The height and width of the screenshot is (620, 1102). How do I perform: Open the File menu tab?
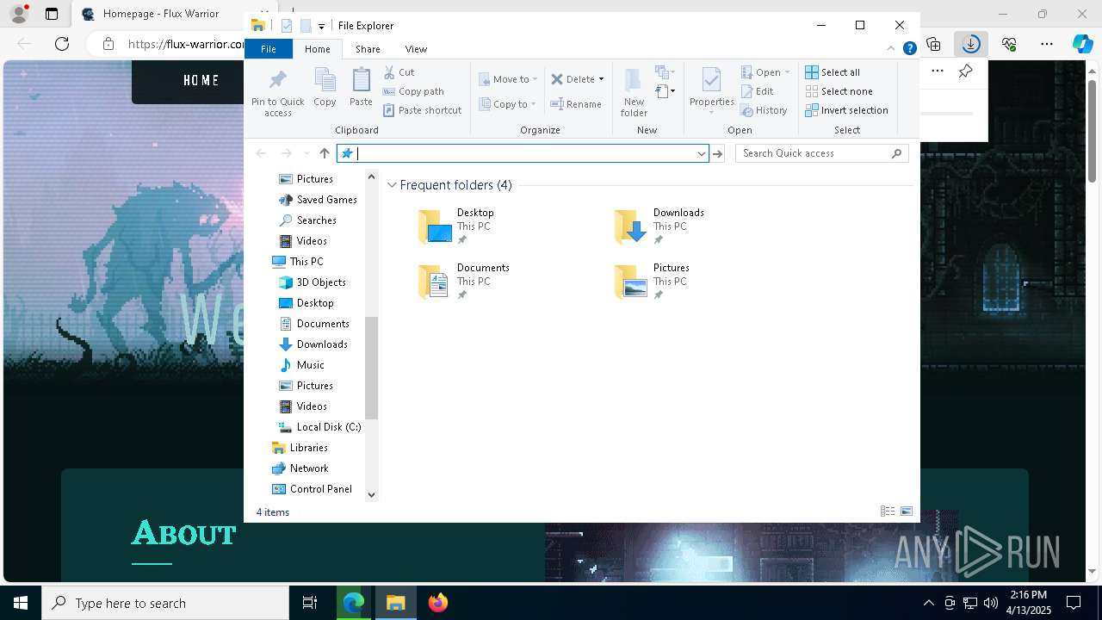click(269, 49)
